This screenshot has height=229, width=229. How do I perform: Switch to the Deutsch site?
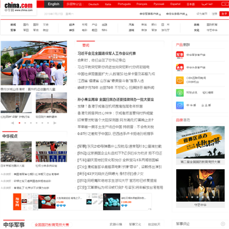tap(94, 4)
